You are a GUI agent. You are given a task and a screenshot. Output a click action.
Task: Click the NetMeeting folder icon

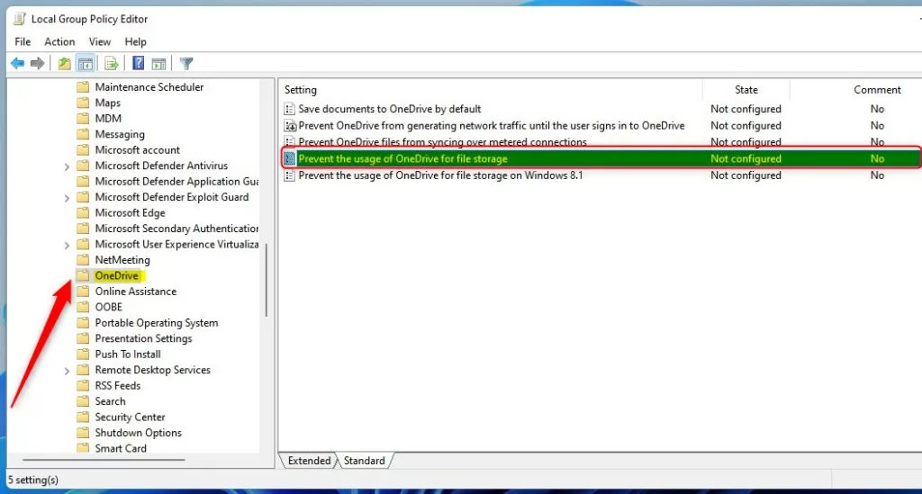click(x=83, y=260)
